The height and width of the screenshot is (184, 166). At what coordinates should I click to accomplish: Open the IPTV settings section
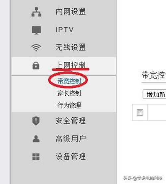[x=64, y=30]
